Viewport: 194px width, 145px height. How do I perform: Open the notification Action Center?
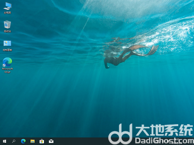pyautogui.click(x=188, y=141)
